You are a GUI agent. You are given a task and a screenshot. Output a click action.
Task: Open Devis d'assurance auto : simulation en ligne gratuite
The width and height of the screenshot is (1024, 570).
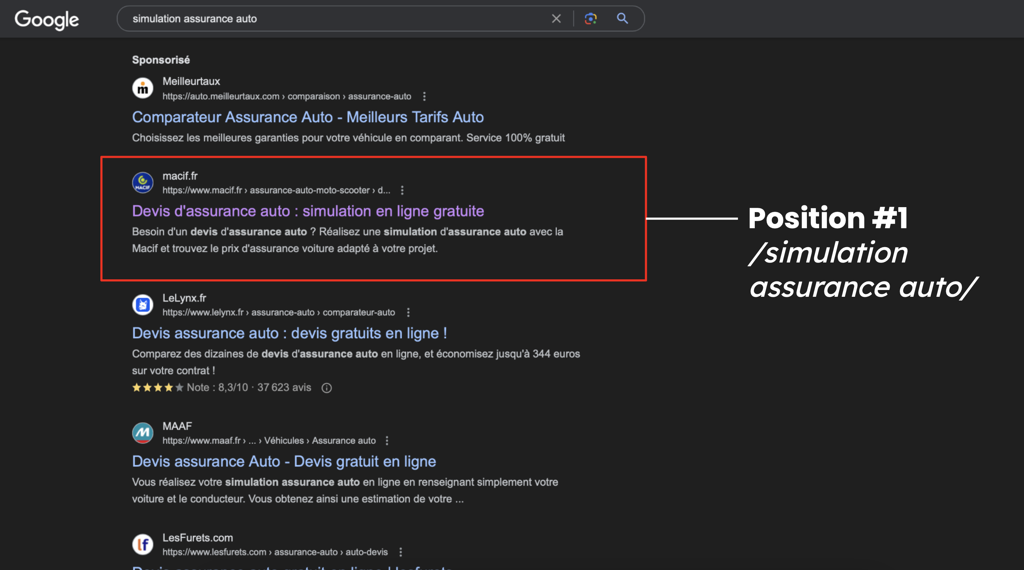pos(308,211)
